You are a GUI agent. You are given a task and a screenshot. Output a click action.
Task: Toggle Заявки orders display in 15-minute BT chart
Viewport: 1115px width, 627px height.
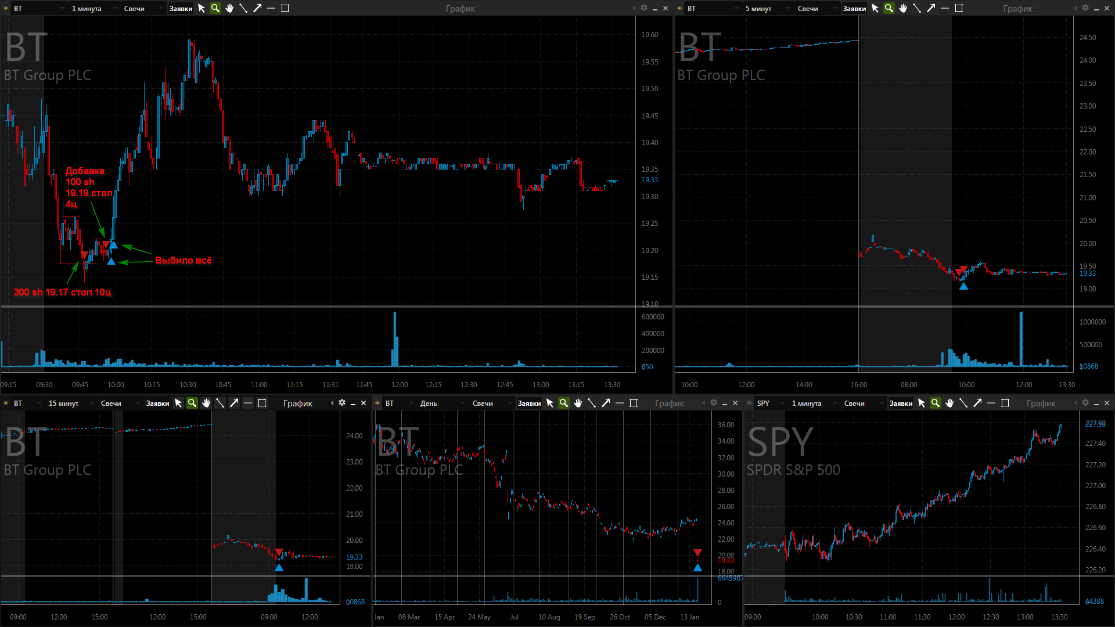pos(157,403)
